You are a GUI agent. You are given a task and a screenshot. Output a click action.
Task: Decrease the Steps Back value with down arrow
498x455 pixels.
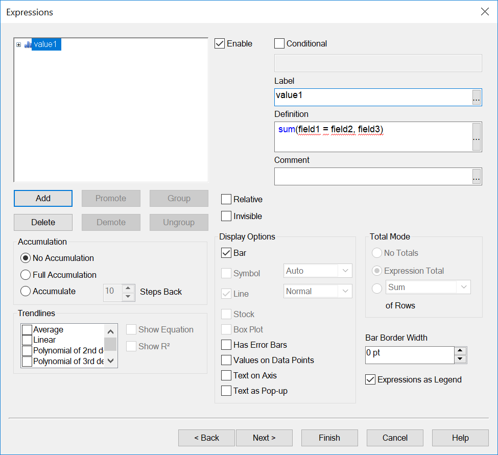click(128, 296)
